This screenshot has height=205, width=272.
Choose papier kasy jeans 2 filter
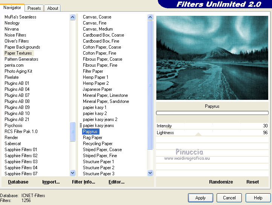click(x=100, y=119)
